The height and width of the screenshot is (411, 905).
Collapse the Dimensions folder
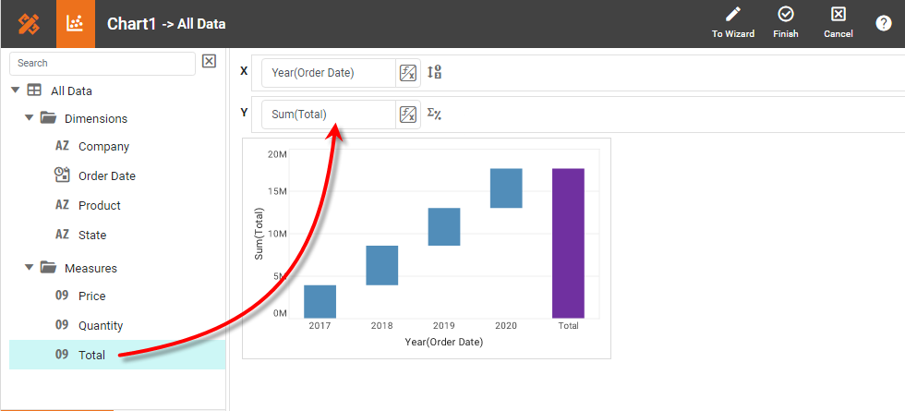(30, 118)
